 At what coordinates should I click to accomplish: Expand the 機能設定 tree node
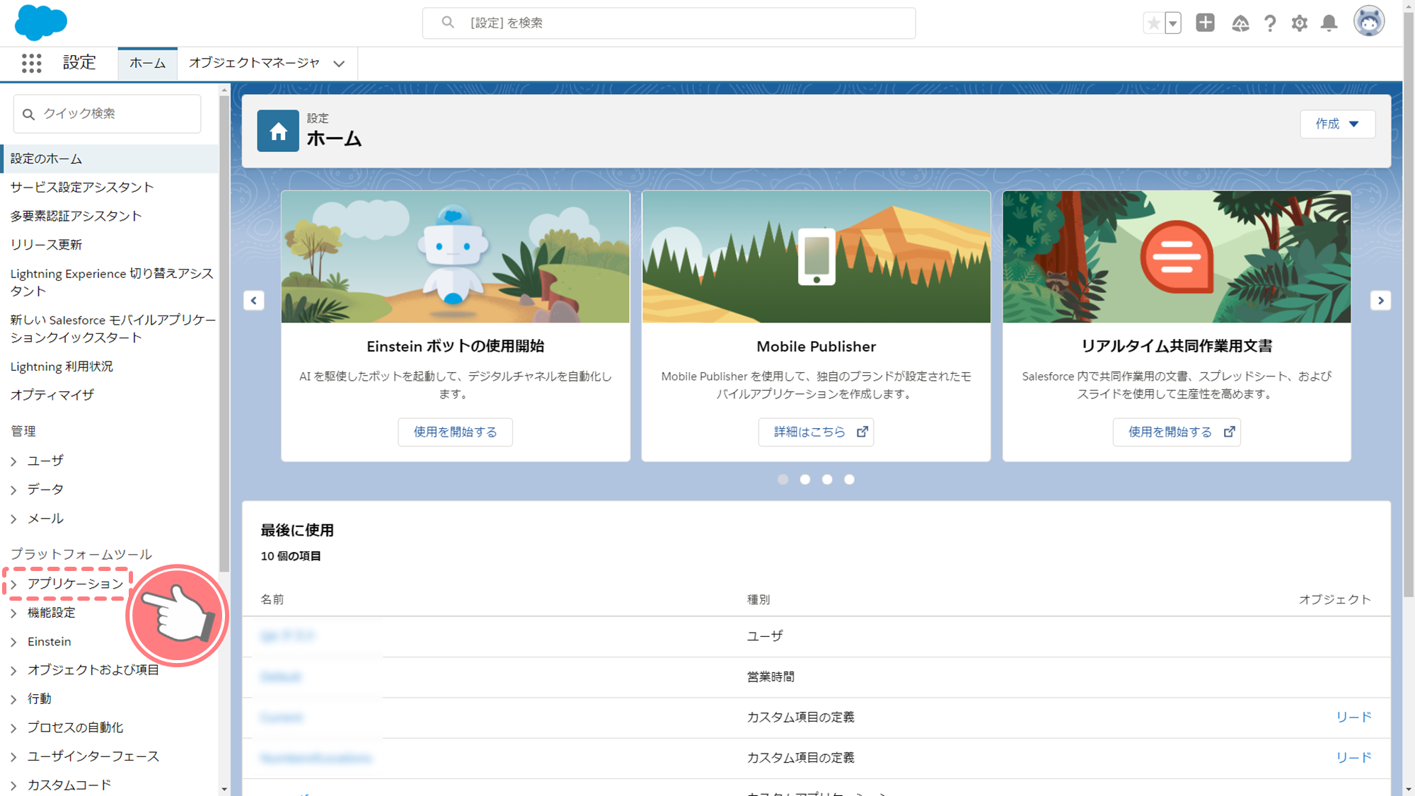13,613
